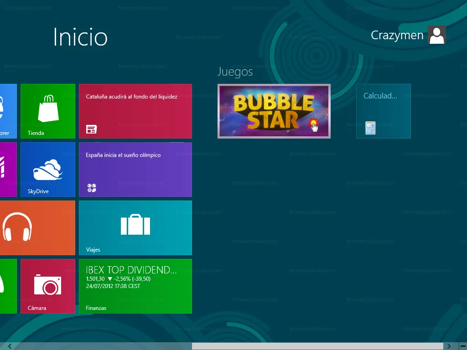467x350 pixels.
Task: Click the camera icon on Cámara tile
Action: click(47, 284)
